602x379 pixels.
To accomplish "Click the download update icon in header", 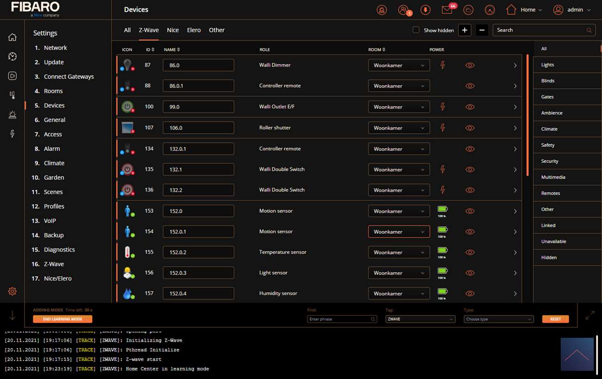I will pyautogui.click(x=425, y=10).
